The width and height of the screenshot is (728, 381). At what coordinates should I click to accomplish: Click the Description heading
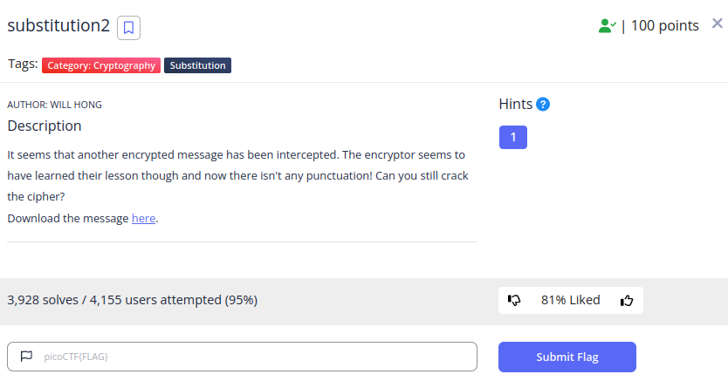click(x=45, y=126)
